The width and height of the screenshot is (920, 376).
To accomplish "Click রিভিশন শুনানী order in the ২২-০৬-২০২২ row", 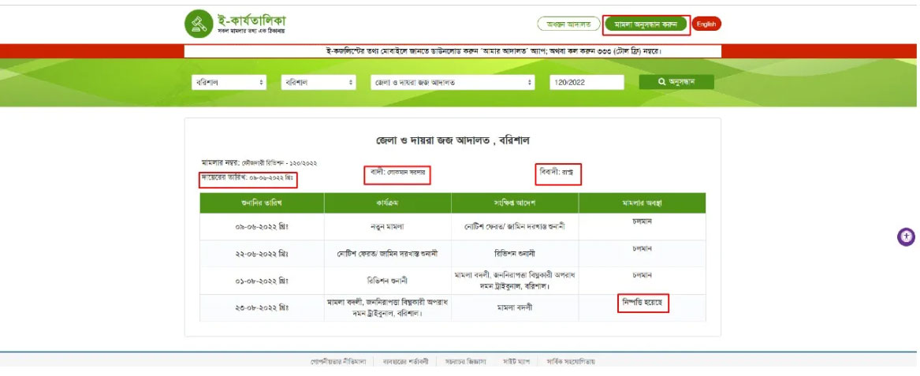I will point(515,254).
